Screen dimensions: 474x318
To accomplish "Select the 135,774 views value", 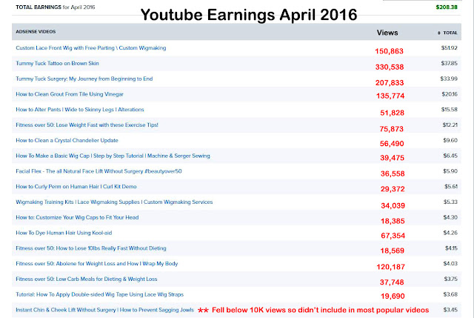I will [390, 96].
